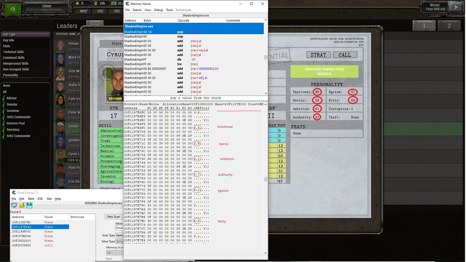
Task: Click Cheat Engine's select process monitor icon
Action: pos(14,206)
